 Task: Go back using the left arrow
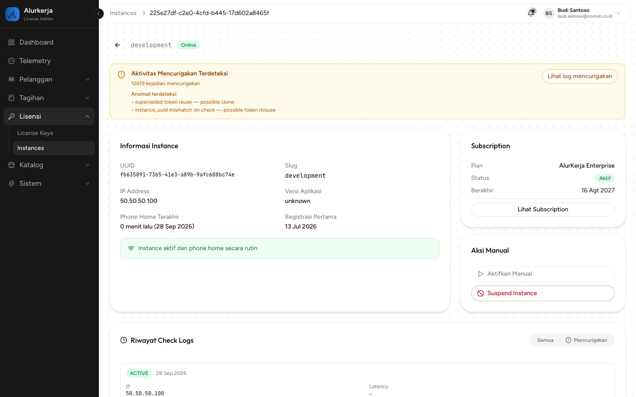pos(117,45)
